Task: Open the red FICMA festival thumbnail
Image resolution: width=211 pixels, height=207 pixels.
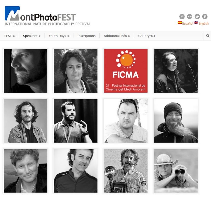Action: (x=126, y=71)
